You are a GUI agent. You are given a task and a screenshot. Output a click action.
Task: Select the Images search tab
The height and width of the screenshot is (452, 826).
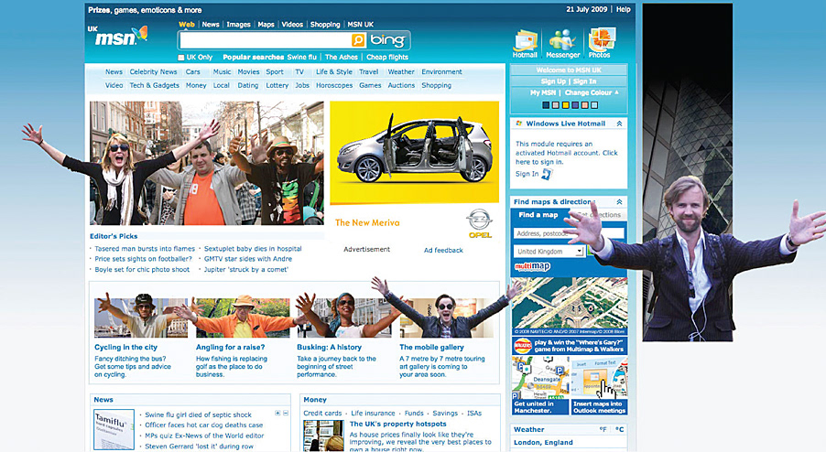pyautogui.click(x=239, y=24)
